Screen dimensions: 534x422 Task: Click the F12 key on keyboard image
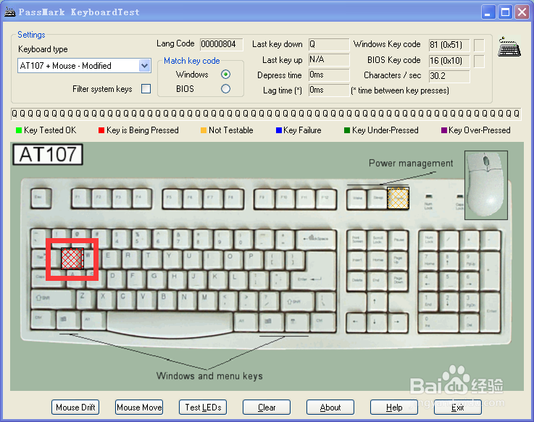coord(326,198)
